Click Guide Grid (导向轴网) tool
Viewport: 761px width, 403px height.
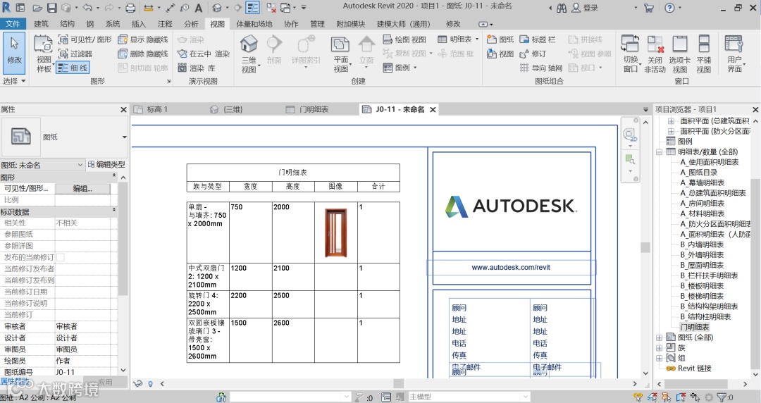point(540,68)
